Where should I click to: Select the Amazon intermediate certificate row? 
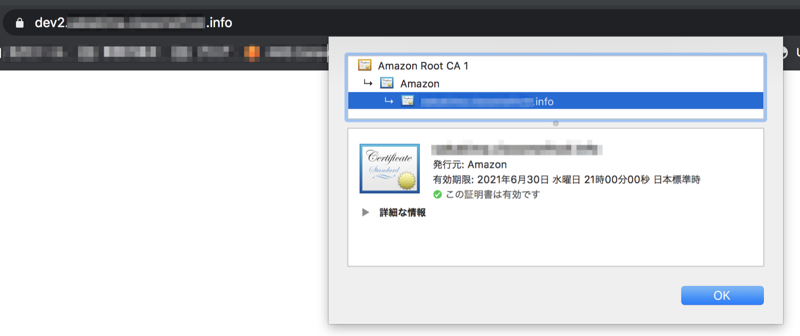click(x=556, y=83)
